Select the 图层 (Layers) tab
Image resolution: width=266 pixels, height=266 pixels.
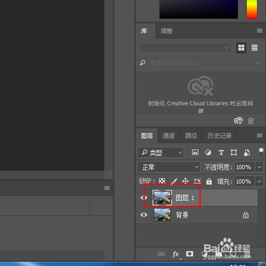click(147, 136)
